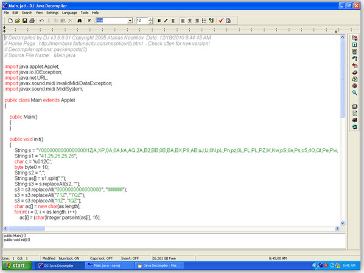The image size is (364, 273).
Task: Click the sidebar camera icon
Action: (354, 120)
